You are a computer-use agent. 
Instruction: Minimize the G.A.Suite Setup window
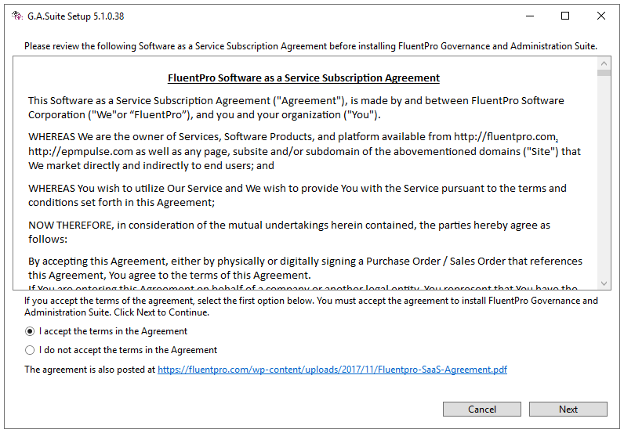pyautogui.click(x=530, y=16)
